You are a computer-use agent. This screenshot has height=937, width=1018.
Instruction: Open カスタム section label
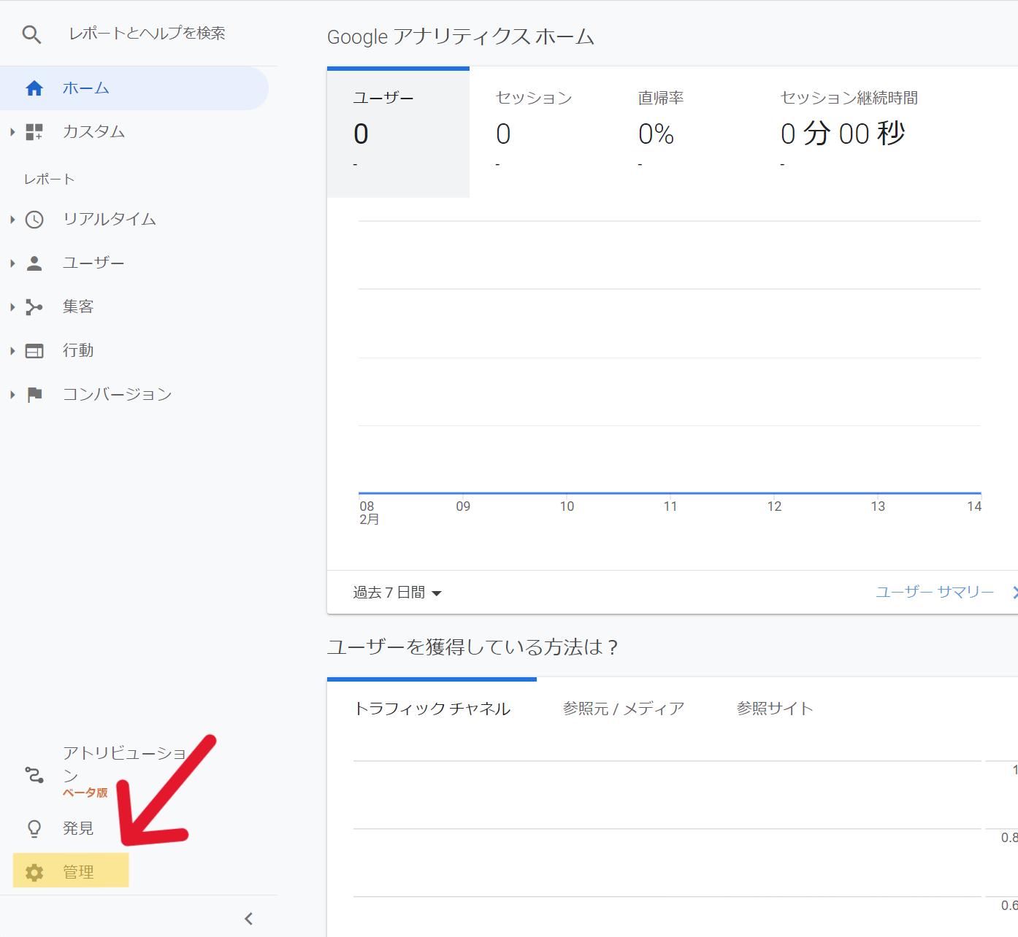coord(94,131)
